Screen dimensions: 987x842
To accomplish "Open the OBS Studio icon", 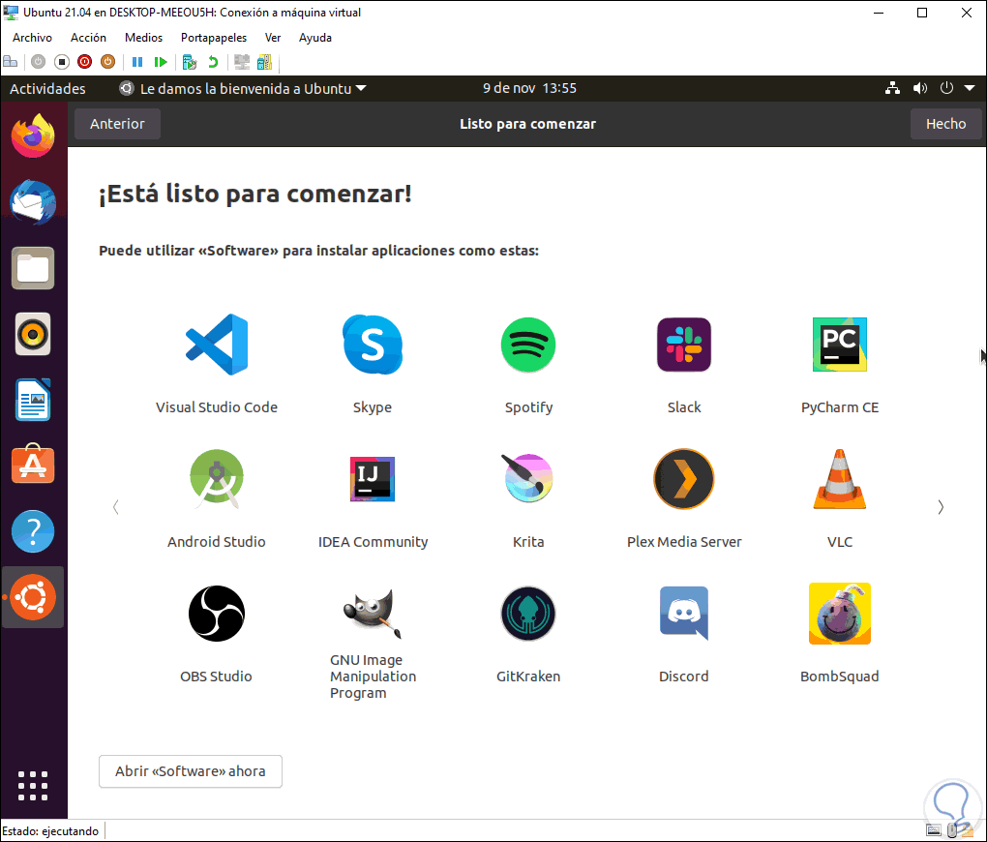I will coord(217,614).
